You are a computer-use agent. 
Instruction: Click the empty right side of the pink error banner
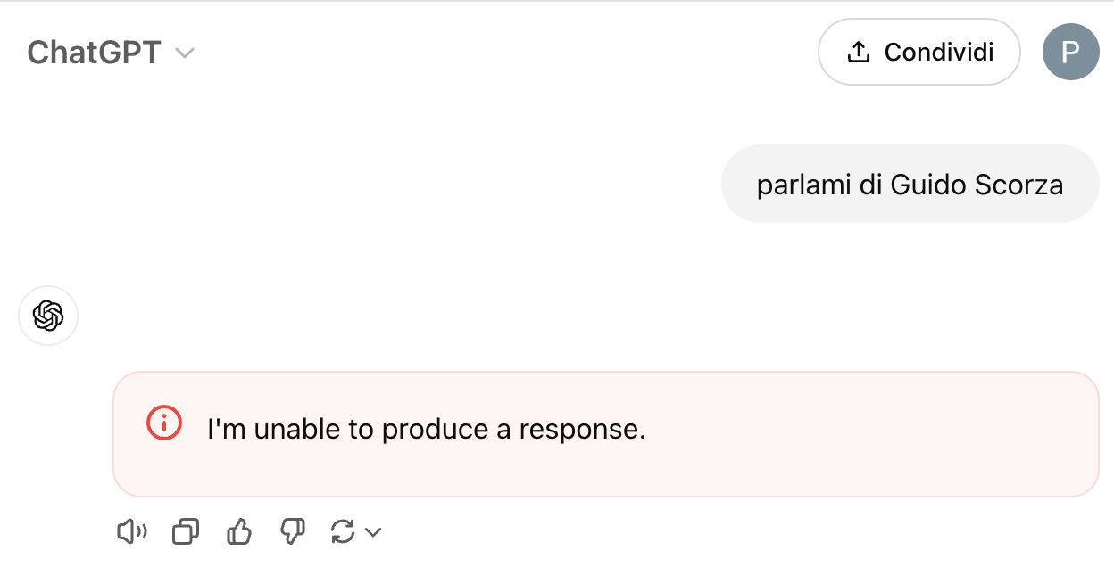pyautogui.click(x=893, y=433)
